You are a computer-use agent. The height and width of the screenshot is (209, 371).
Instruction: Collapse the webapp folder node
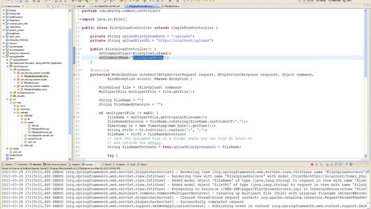click(14, 112)
